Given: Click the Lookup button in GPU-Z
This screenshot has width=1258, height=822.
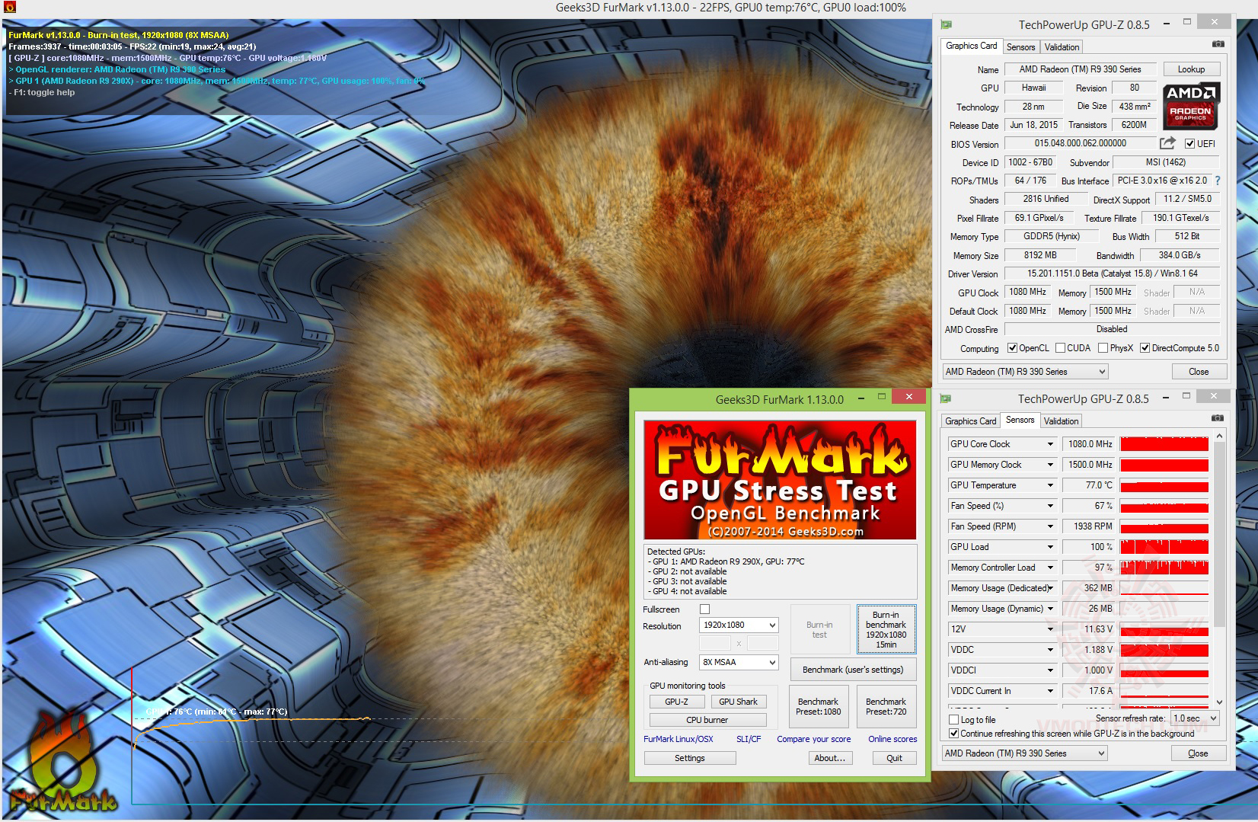Looking at the screenshot, I should point(1191,69).
